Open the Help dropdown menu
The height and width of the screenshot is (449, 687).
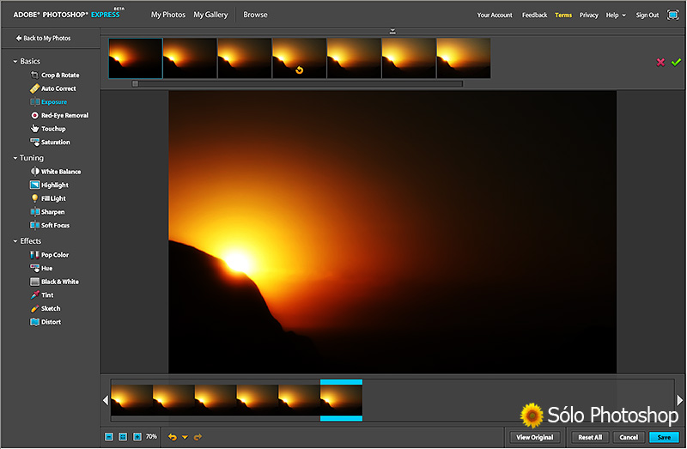[x=615, y=15]
